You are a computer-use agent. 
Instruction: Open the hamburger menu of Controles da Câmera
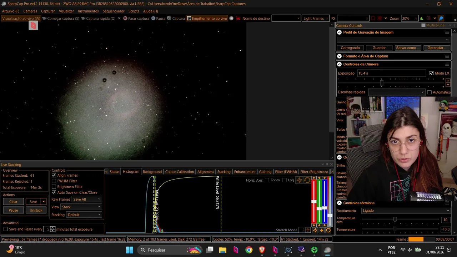tap(447, 64)
